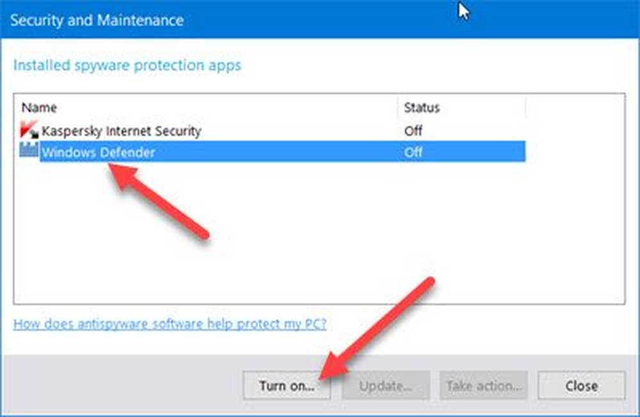Select the Kaspersky Internet Security entry name
640x417 pixels.
[121, 131]
